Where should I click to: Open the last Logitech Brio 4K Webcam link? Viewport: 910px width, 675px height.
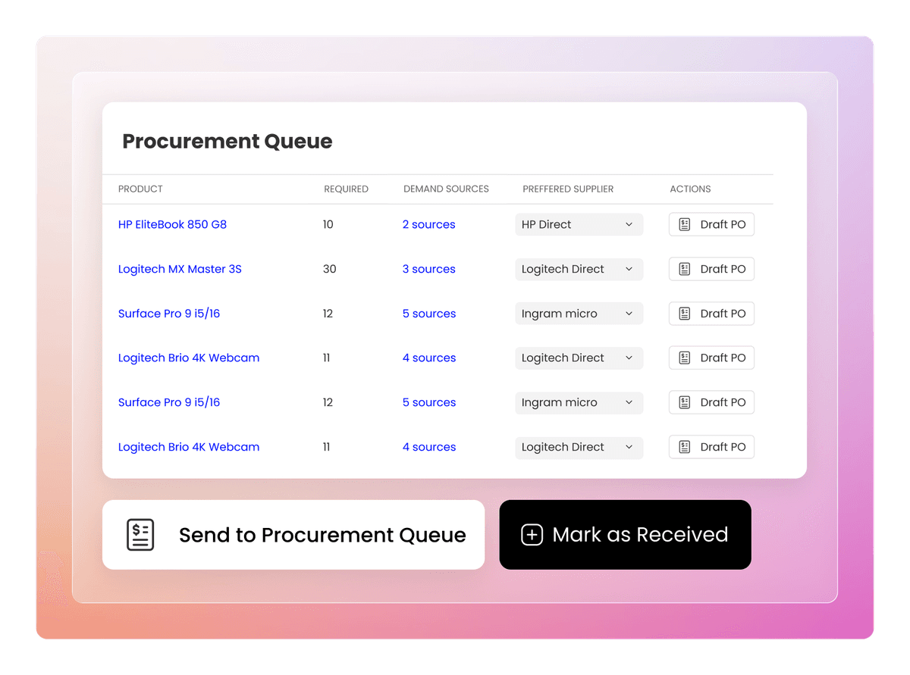pyautogui.click(x=189, y=447)
